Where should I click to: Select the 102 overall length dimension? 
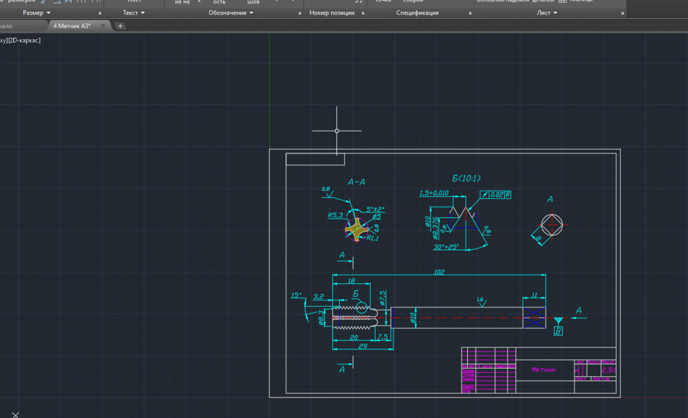[x=439, y=272]
